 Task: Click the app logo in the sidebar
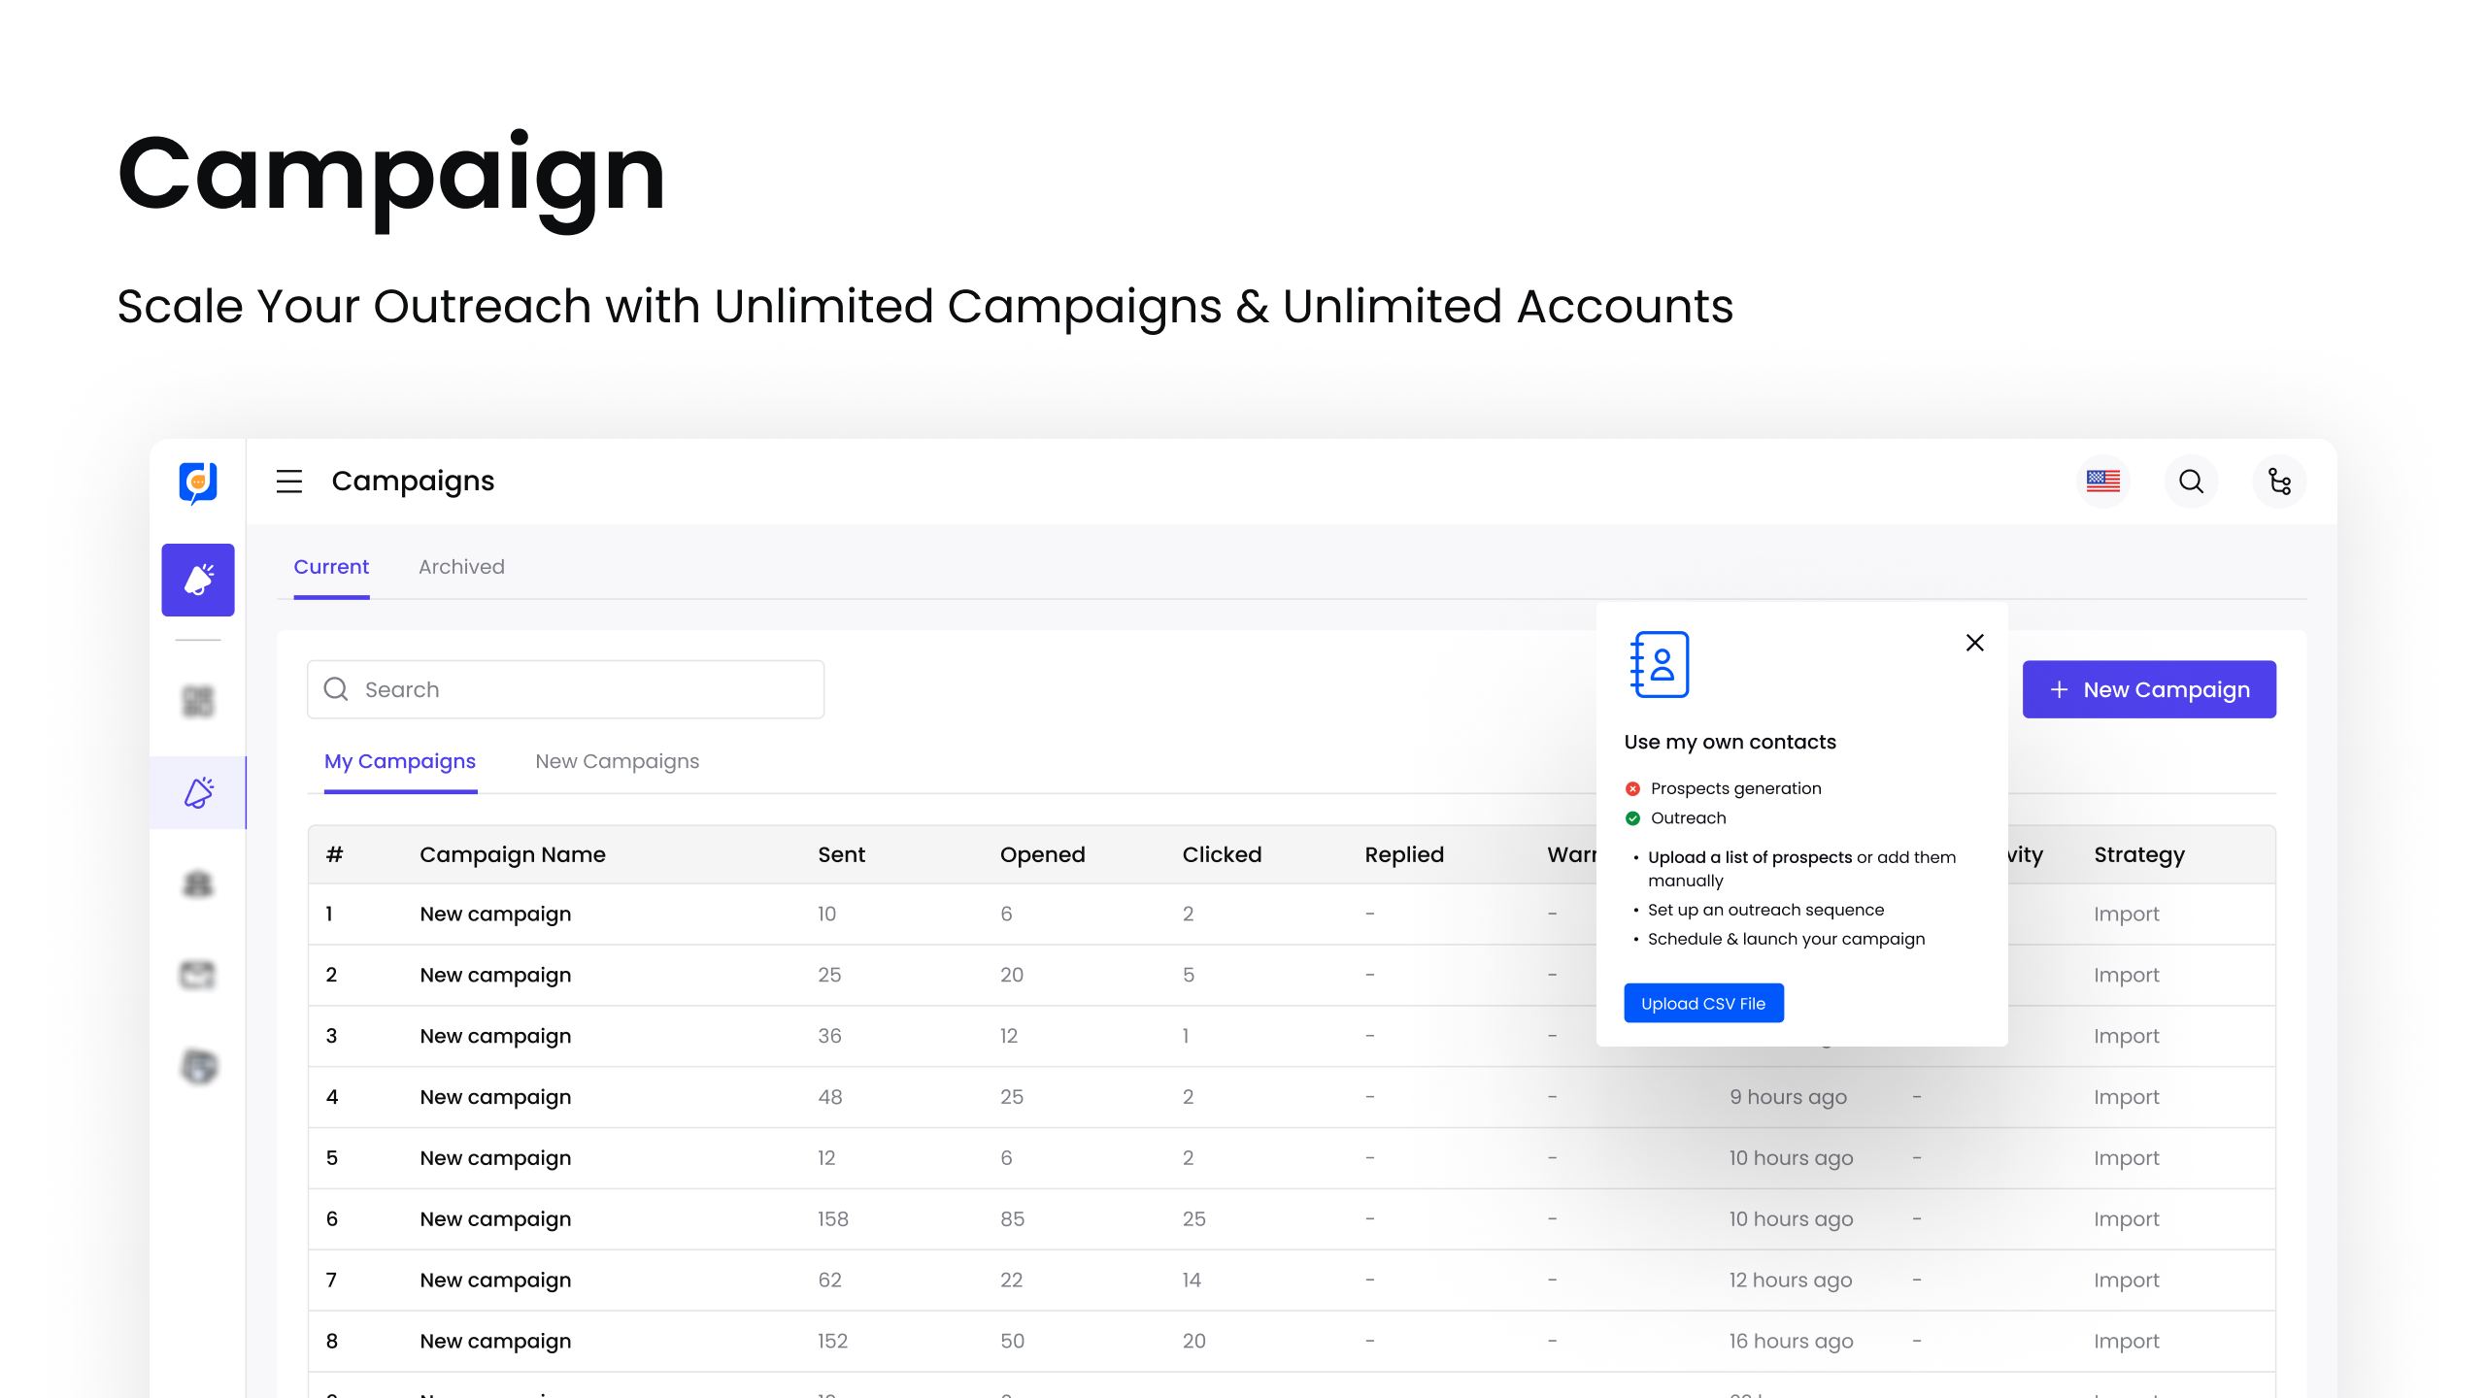point(198,482)
